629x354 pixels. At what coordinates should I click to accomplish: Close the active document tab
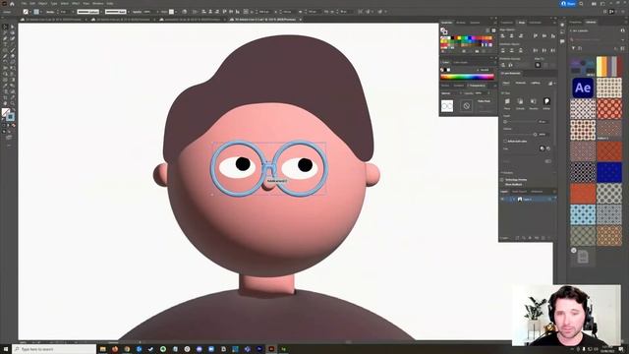pyautogui.click(x=300, y=20)
